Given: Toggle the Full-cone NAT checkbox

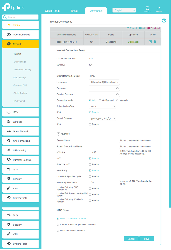Looking at the screenshot, I should [x=90, y=164].
